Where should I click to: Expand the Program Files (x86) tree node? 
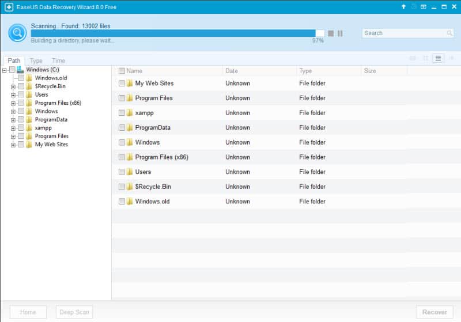pyautogui.click(x=13, y=103)
